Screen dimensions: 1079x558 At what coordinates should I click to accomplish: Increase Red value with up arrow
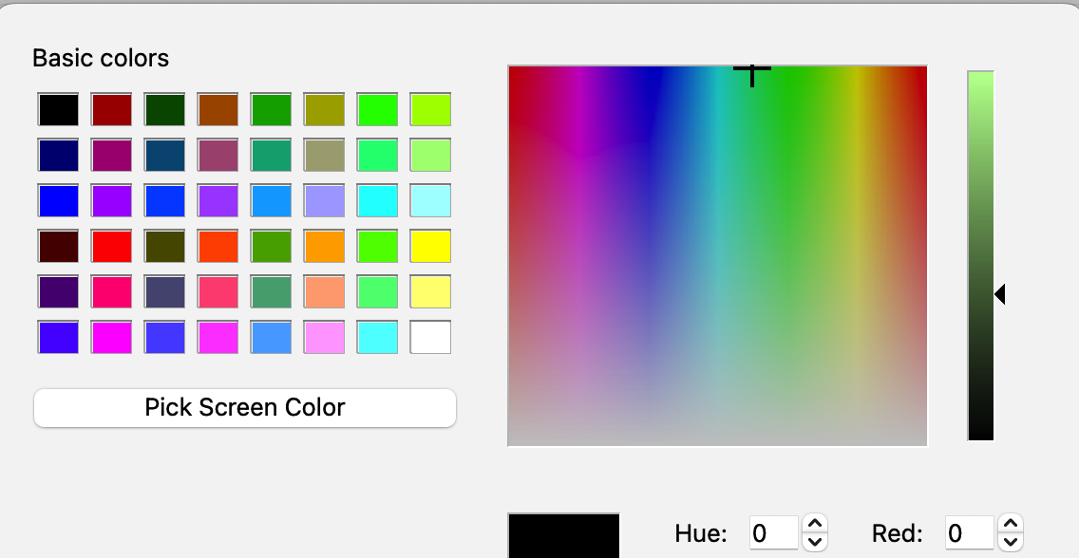click(x=1011, y=524)
